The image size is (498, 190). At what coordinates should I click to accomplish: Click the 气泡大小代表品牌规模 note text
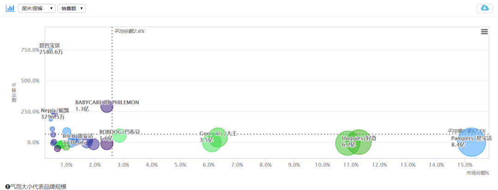click(38, 187)
